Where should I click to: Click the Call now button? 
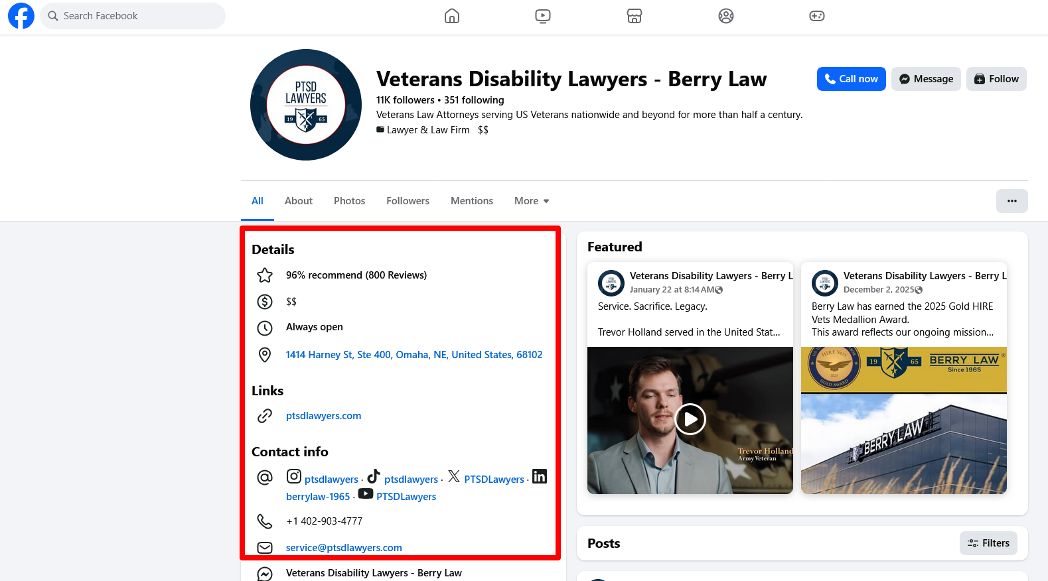(x=852, y=79)
